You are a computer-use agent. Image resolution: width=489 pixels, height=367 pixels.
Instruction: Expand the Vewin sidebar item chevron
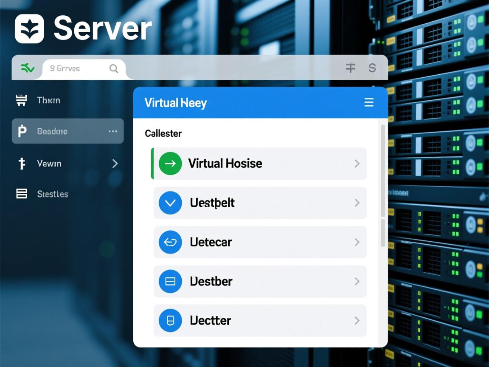click(x=115, y=164)
